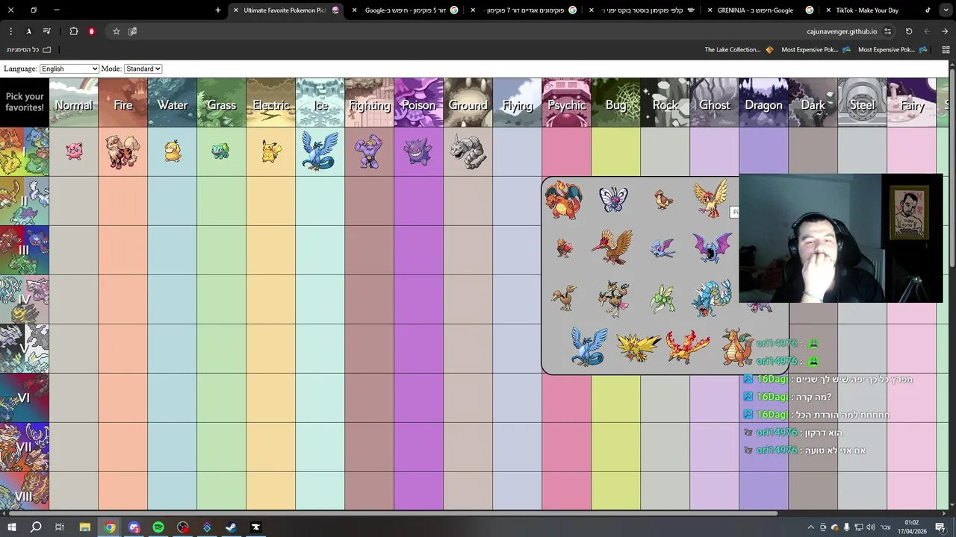
Task: Choose Pidgeot sprite in popup
Action: click(x=710, y=198)
